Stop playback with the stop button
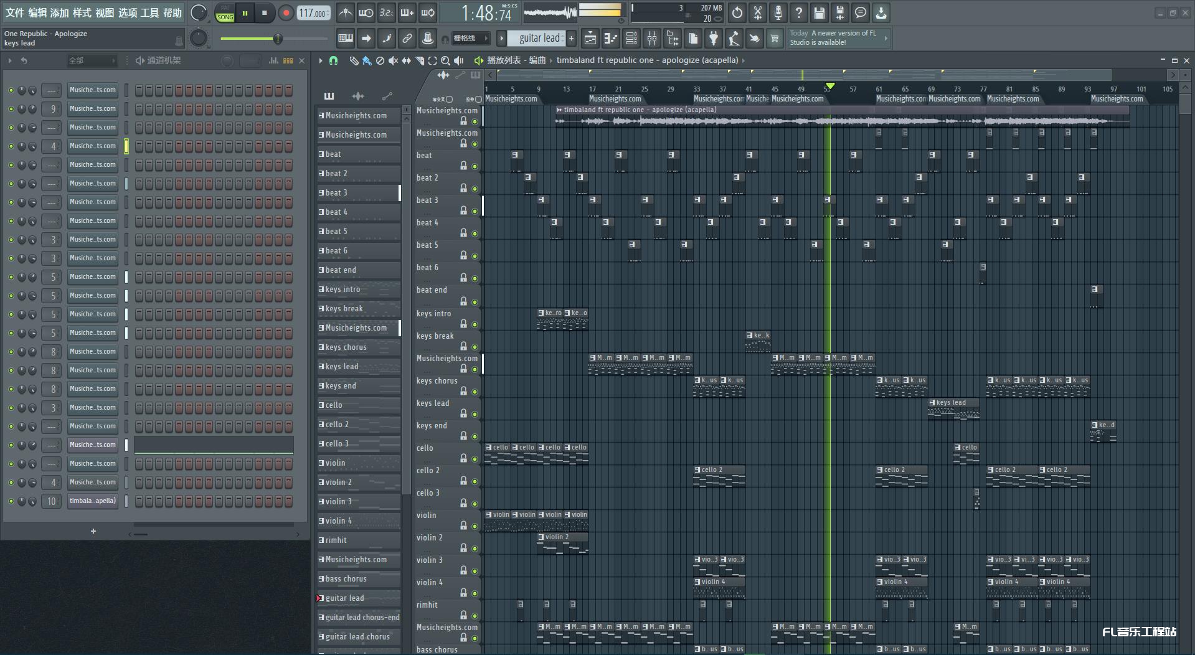Viewport: 1195px width, 655px height. click(x=265, y=13)
